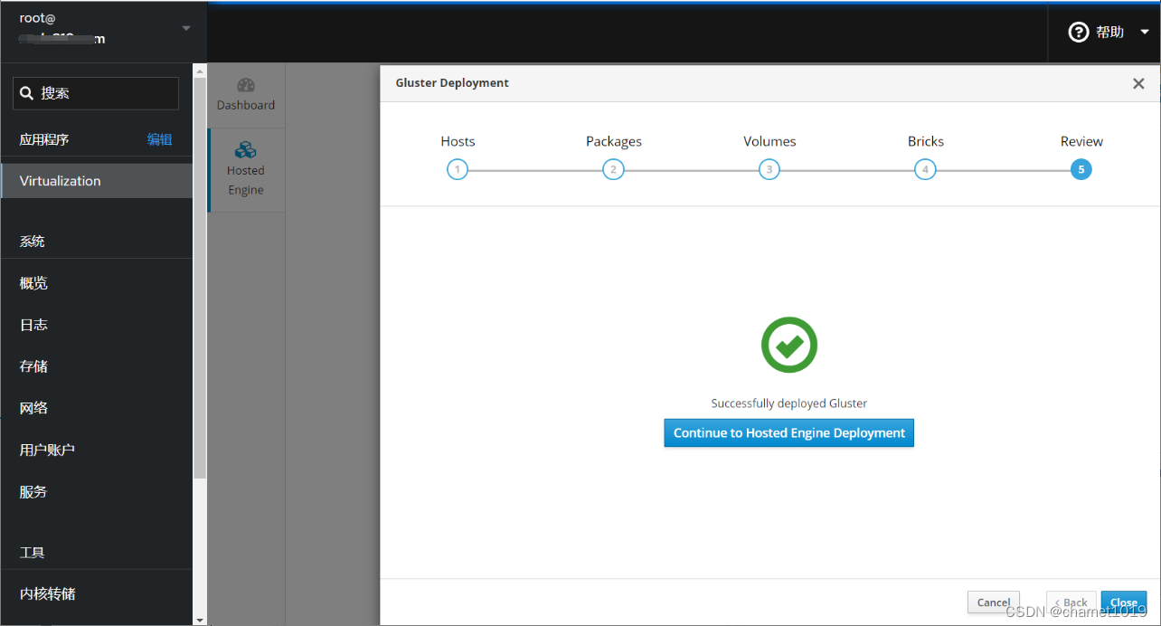The height and width of the screenshot is (626, 1161).
Task: Go to wizard step 2 Packages
Action: click(613, 169)
